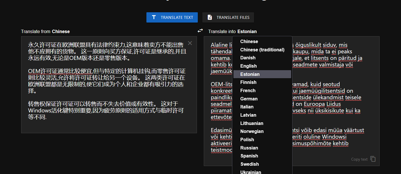Open the TRANSLATE TEXT tab
Screen dimensions: 401x174
click(x=172, y=17)
